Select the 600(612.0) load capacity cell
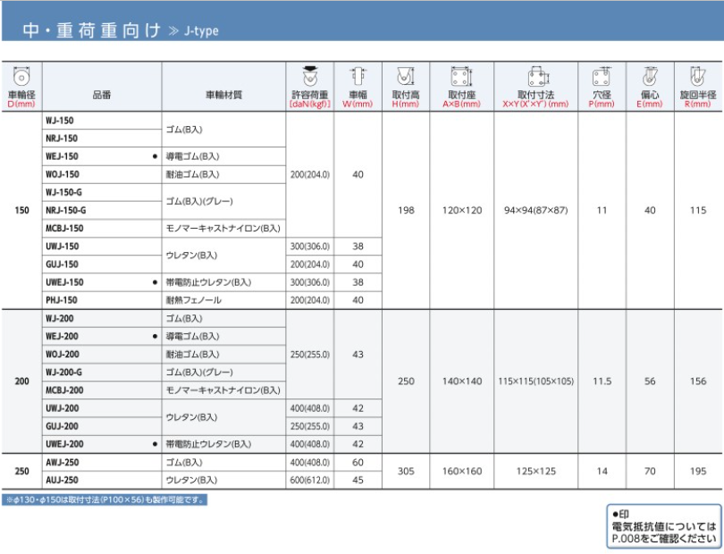This screenshot has width=724, height=554. pyautogui.click(x=310, y=481)
